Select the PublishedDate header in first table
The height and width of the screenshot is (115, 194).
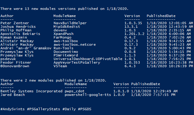[161, 16]
